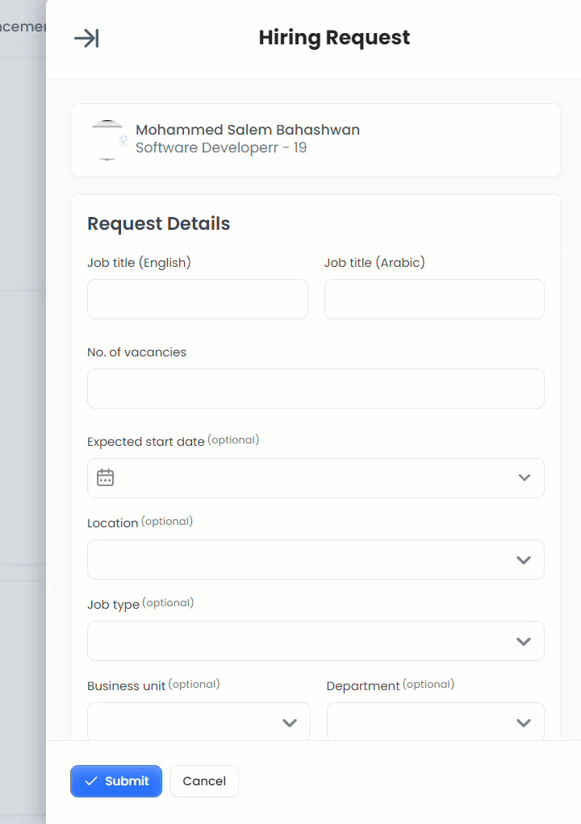This screenshot has height=824, width=581.
Task: Click the chevron on the Job type dropdown
Action: pos(523,640)
